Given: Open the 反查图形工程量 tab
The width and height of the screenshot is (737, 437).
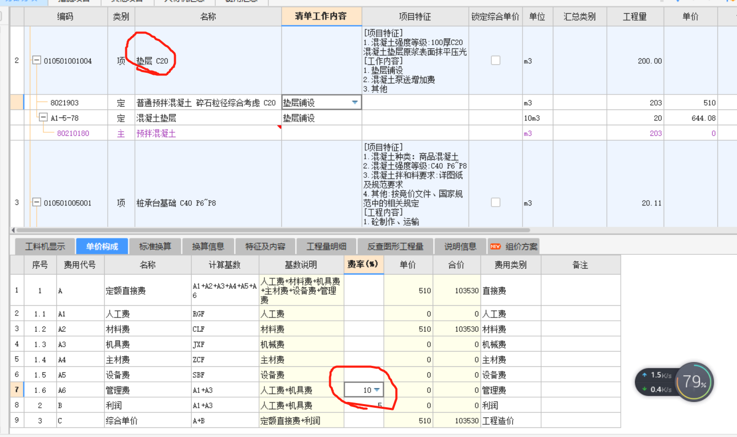Looking at the screenshot, I should coord(395,246).
